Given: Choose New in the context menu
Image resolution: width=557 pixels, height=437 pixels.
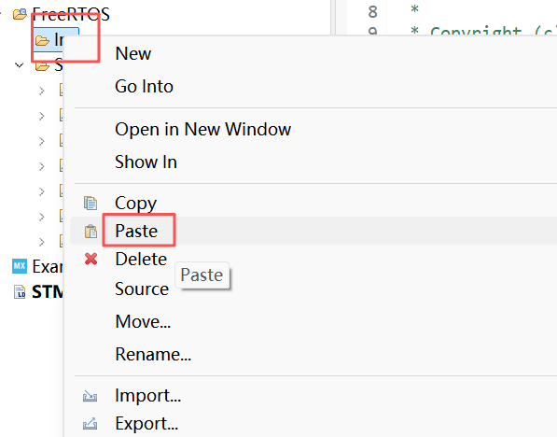Looking at the screenshot, I should [x=133, y=54].
